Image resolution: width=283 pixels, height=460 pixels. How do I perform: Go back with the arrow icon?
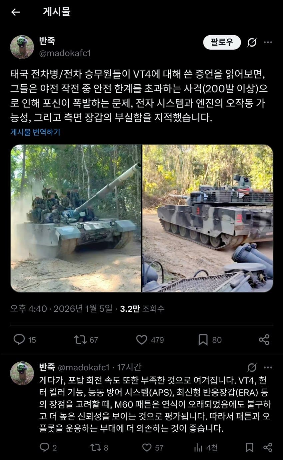(15, 12)
